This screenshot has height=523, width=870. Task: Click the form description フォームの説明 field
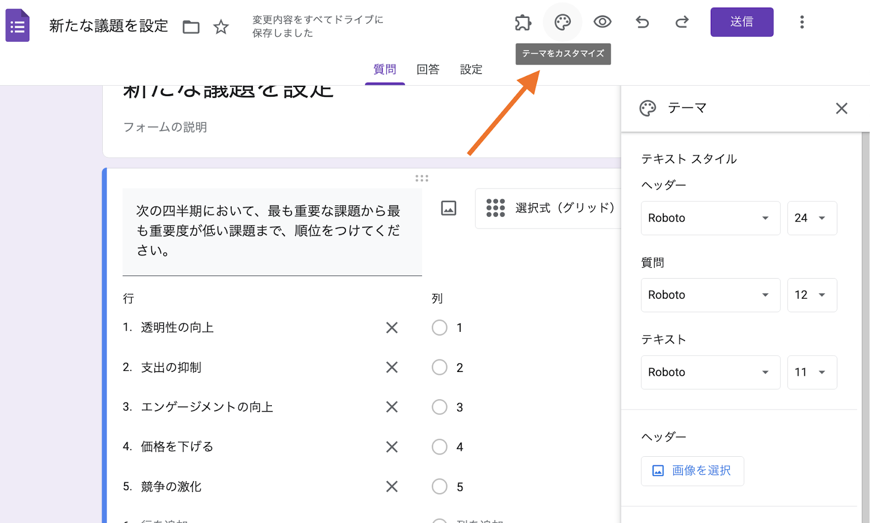(165, 127)
